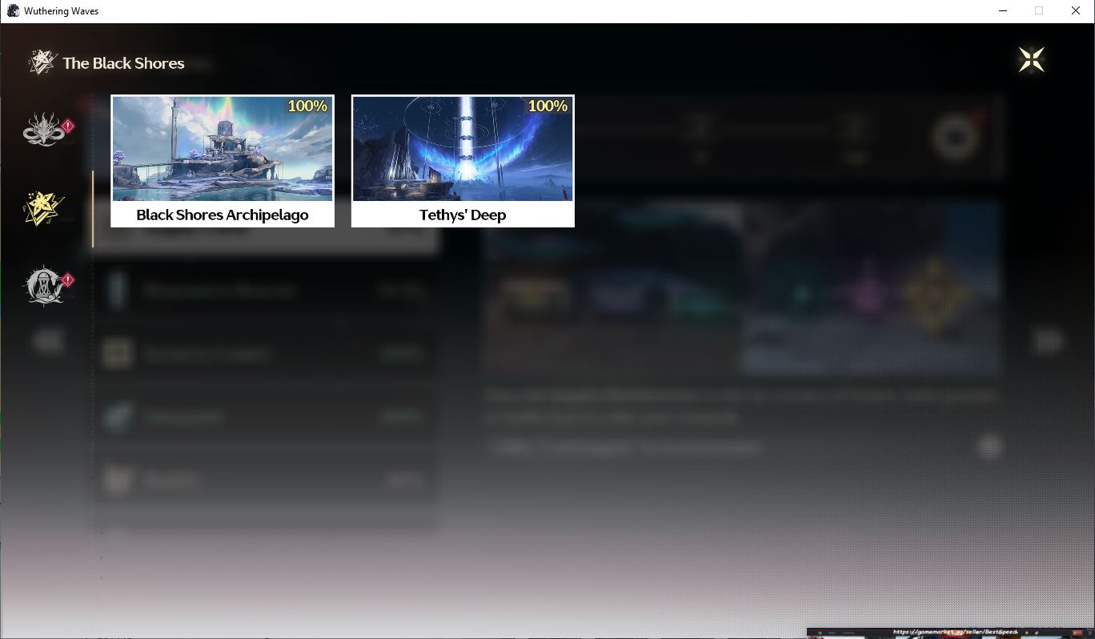Minimize the Wuthering Waves window
The height and width of the screenshot is (639, 1095).
pyautogui.click(x=1003, y=11)
